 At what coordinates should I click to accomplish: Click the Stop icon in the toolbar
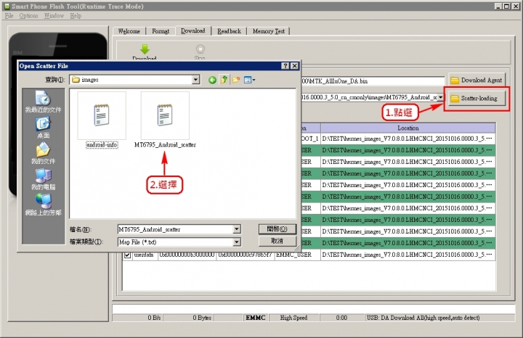point(200,49)
